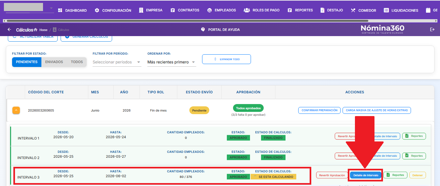Open Detalle de Intervalo for Intervalo 3
Viewport: 440px width, 186px height.
pos(366,175)
